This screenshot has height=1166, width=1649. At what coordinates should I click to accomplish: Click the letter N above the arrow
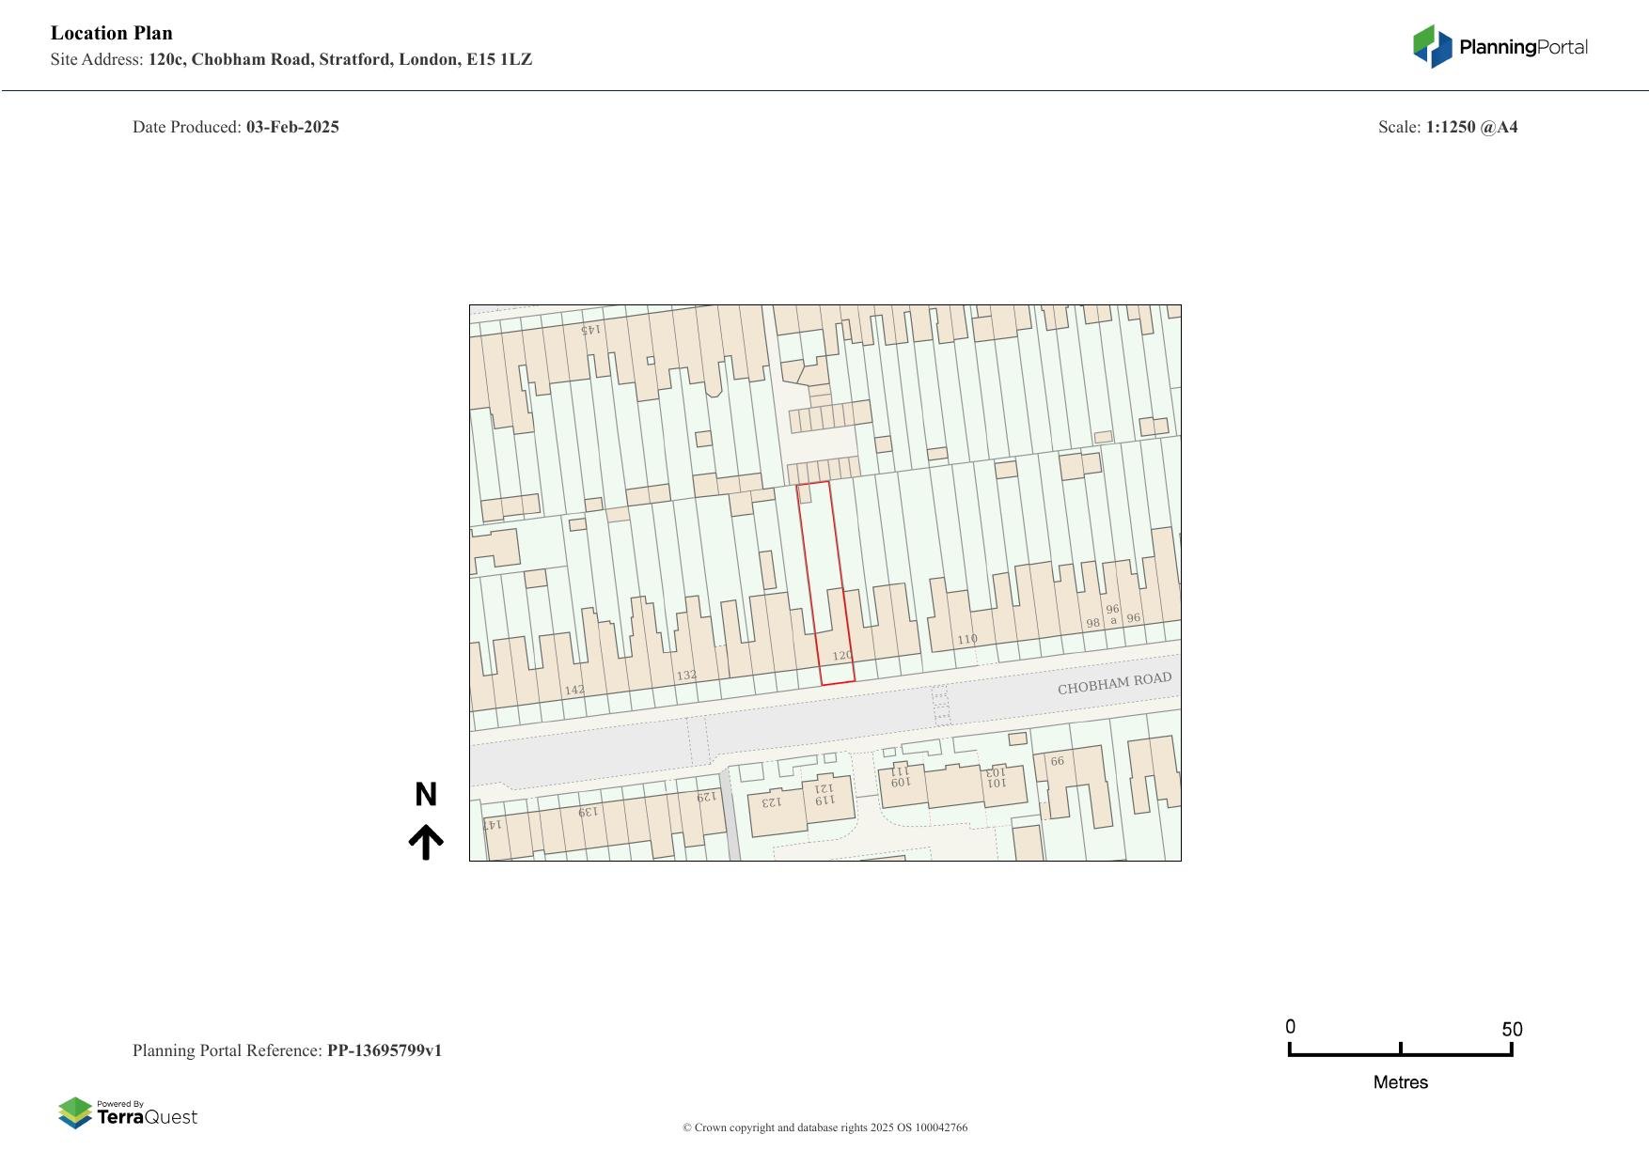pos(426,795)
